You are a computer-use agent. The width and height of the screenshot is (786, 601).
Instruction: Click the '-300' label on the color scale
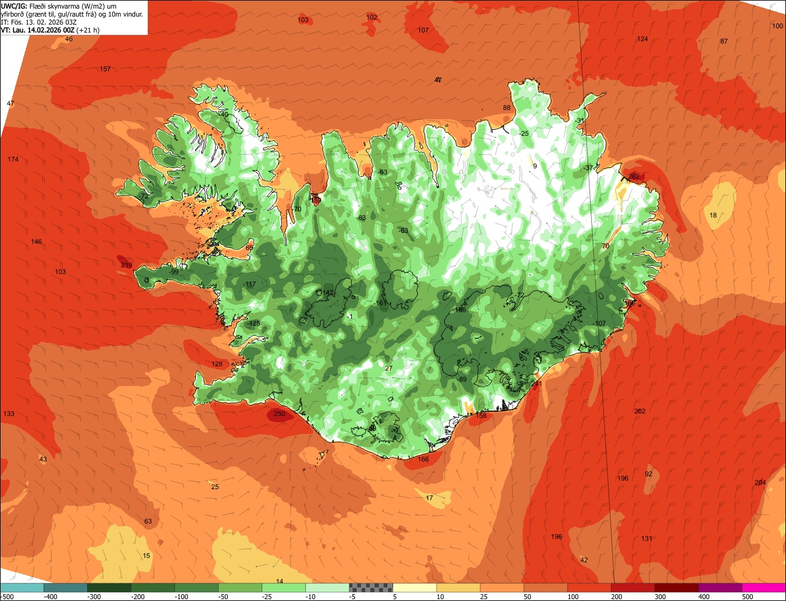click(x=94, y=597)
